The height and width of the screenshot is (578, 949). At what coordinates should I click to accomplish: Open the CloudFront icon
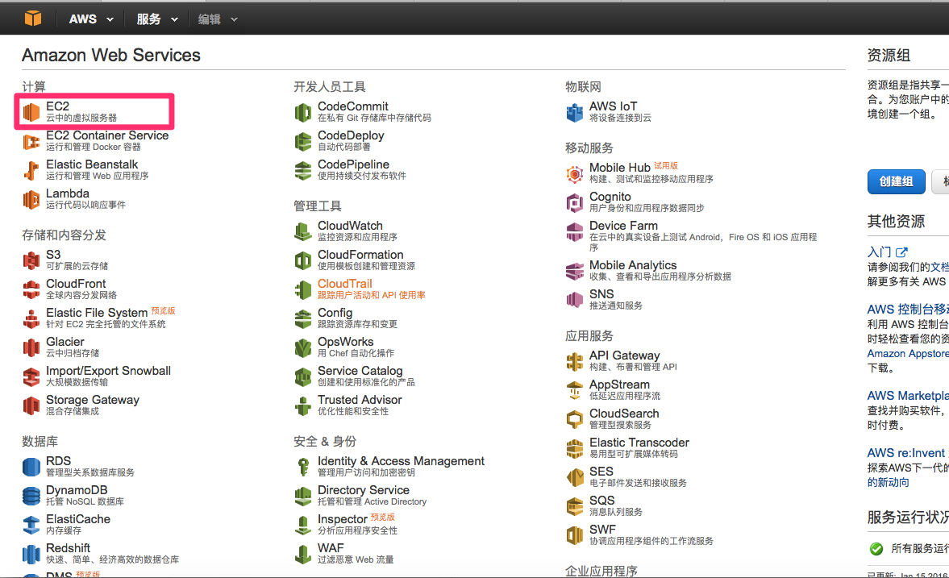coord(31,289)
